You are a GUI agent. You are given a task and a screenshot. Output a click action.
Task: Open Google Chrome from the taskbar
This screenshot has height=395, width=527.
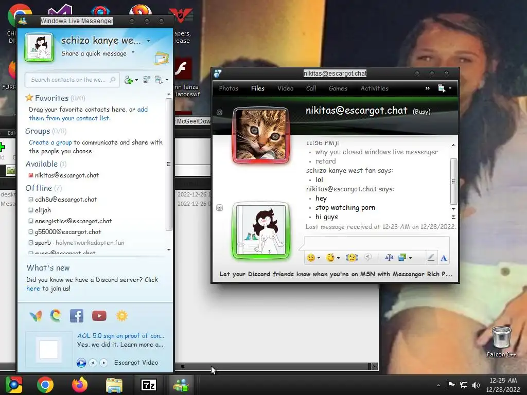tap(45, 385)
